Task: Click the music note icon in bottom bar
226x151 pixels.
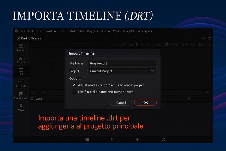Action: (x=164, y=140)
